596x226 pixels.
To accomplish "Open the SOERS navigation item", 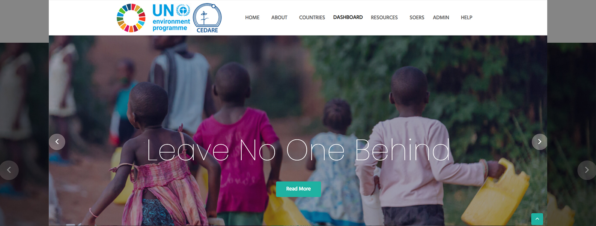I will [x=417, y=18].
